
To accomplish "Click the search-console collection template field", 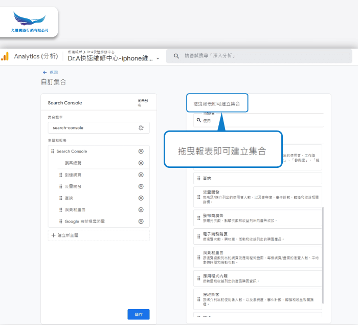I will click(92, 127).
